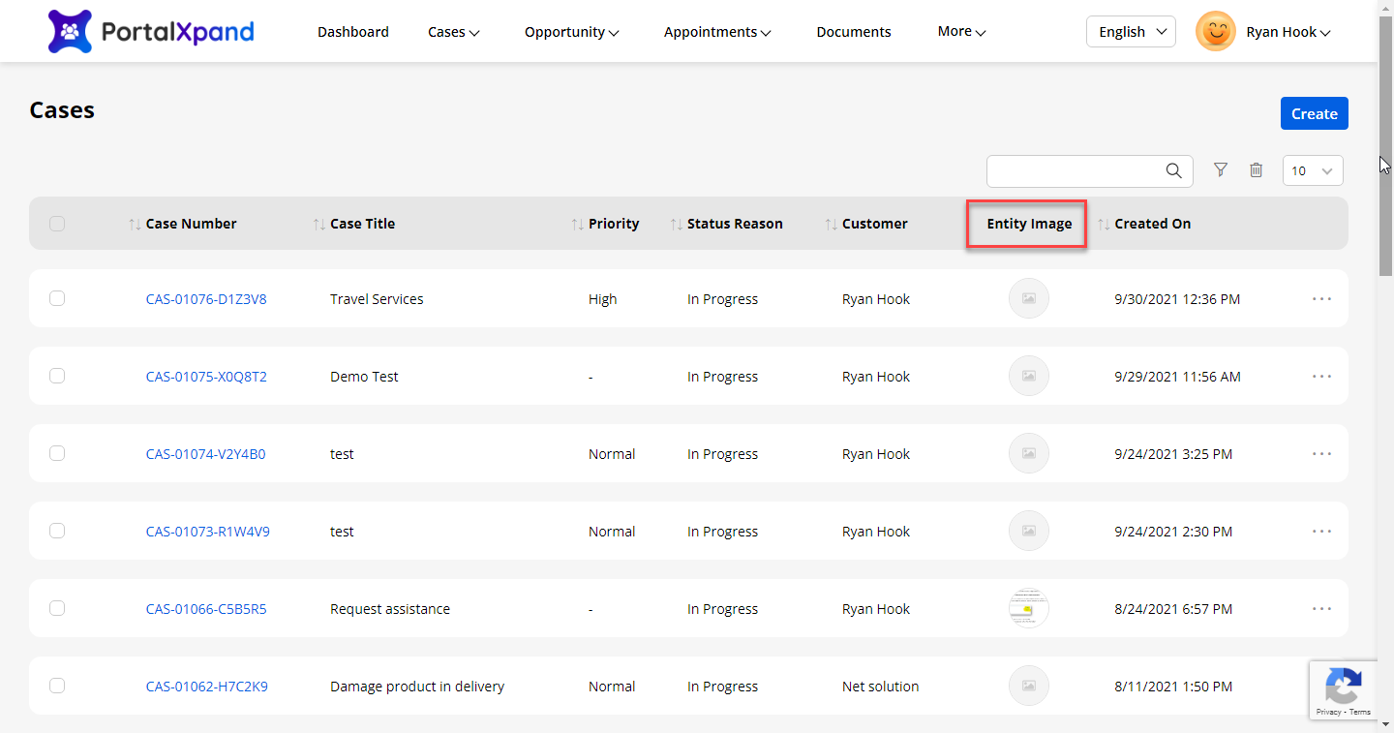Click the PortalXpand logo icon

pos(70,31)
